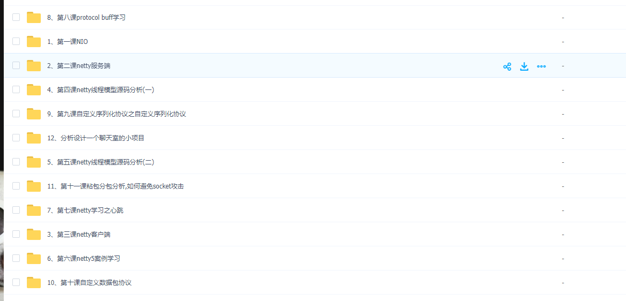Open more options for 第二课netty服务端 row

click(541, 66)
